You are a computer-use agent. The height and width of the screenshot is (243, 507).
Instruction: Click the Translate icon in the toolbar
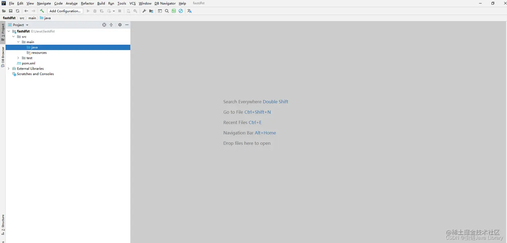click(x=189, y=11)
